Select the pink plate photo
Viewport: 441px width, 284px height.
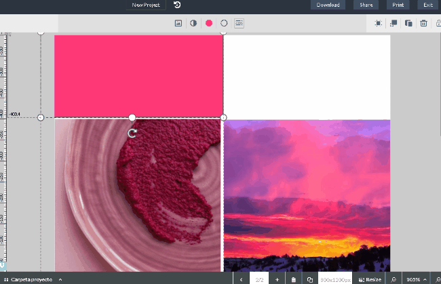coord(138,195)
